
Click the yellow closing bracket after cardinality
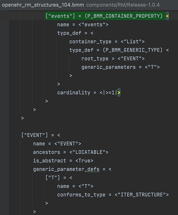coord(119,92)
